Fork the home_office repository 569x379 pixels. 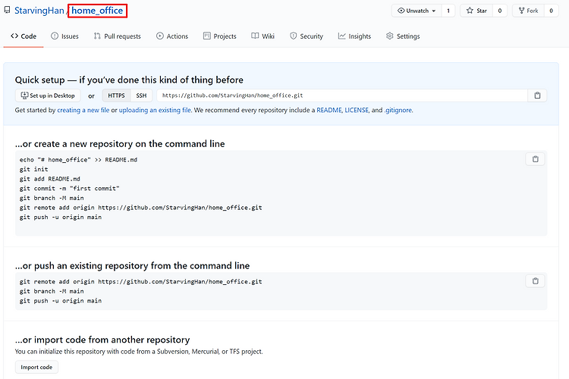click(x=528, y=11)
